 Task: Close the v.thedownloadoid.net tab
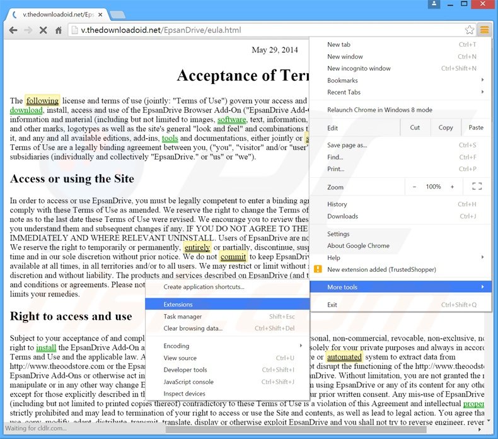tap(100, 15)
